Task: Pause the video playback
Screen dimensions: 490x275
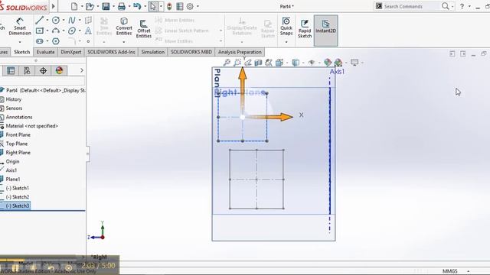Action: click(x=15, y=267)
